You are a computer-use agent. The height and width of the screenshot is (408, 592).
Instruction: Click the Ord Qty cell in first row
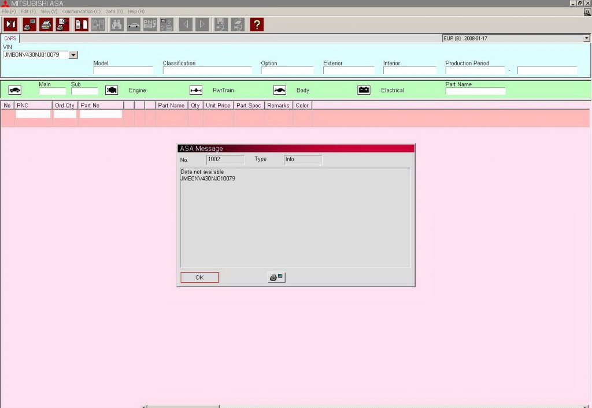pos(65,114)
